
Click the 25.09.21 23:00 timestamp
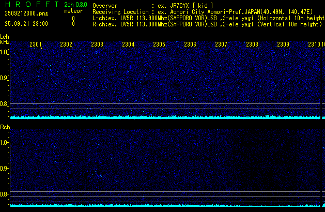26,24
